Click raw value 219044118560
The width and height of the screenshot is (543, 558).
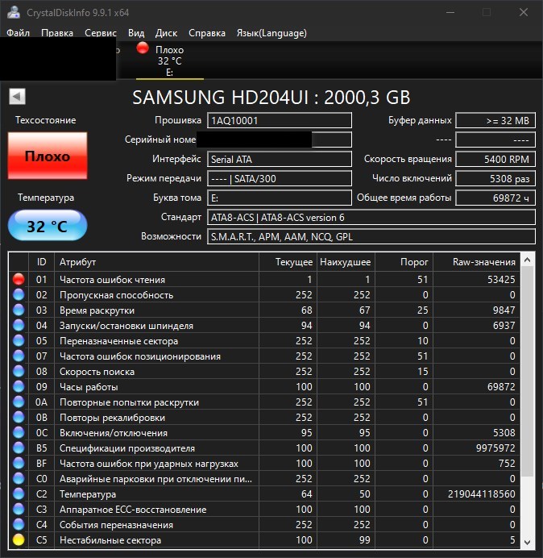click(x=482, y=494)
